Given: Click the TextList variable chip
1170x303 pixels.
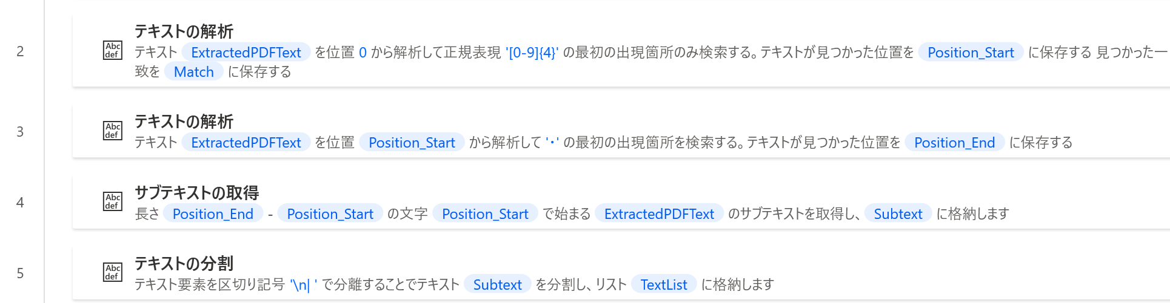Looking at the screenshot, I should click(664, 284).
